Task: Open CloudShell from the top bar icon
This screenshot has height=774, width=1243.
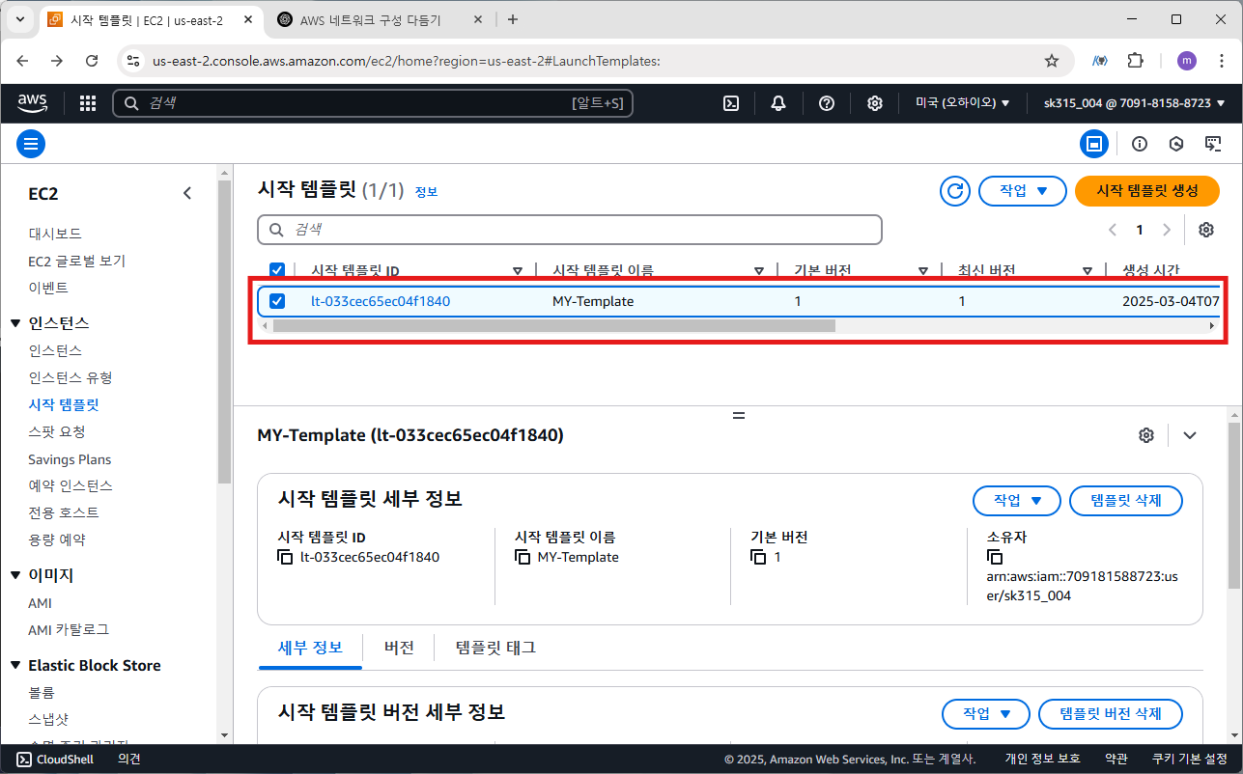Action: [732, 103]
